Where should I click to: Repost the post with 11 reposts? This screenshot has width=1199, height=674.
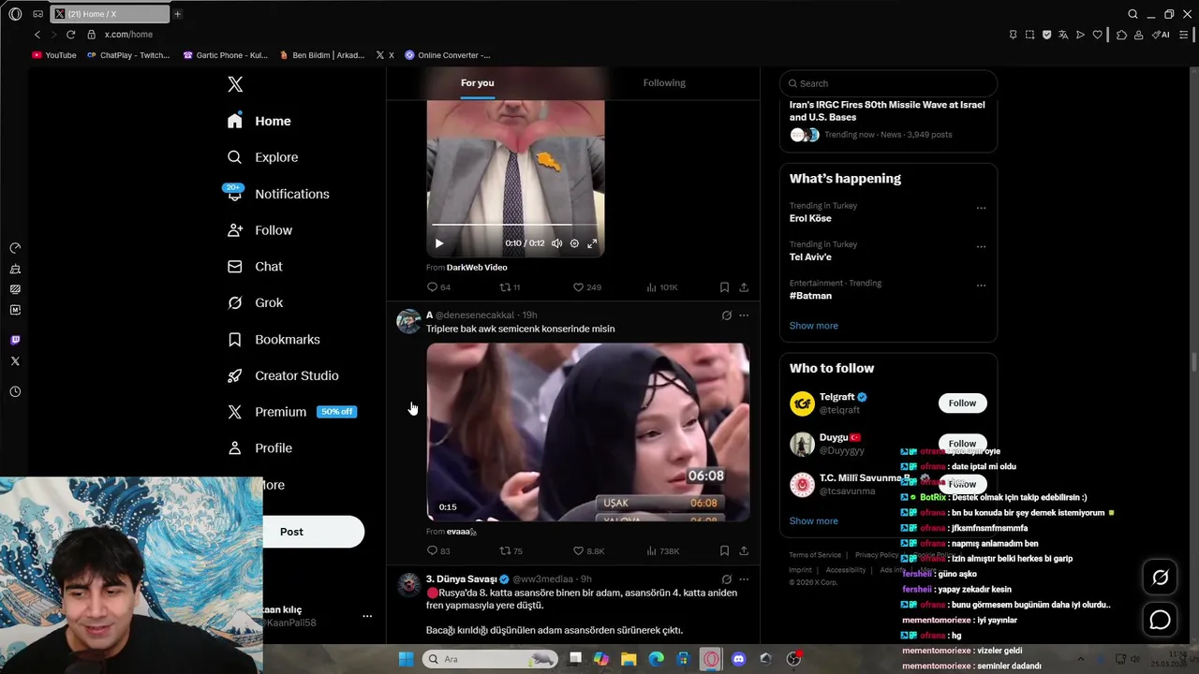coord(510,287)
